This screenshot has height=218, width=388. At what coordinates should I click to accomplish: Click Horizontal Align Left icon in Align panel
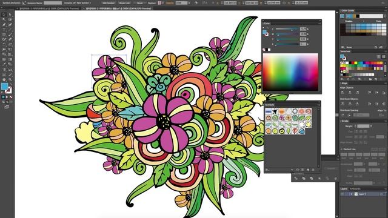[343, 93]
